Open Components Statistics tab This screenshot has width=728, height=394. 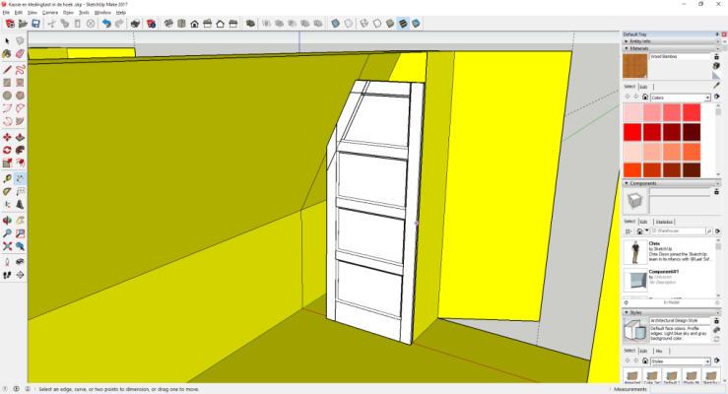pyautogui.click(x=664, y=222)
